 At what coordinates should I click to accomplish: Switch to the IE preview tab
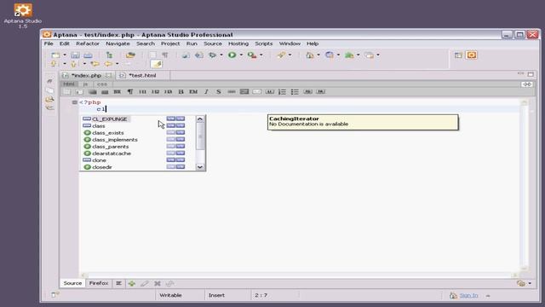[118, 283]
